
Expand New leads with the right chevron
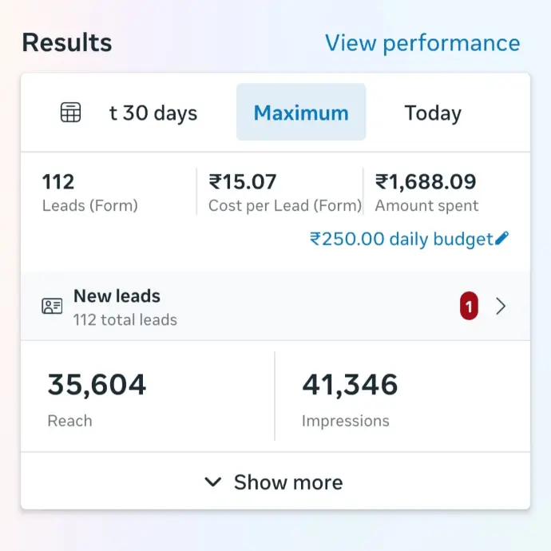click(501, 306)
